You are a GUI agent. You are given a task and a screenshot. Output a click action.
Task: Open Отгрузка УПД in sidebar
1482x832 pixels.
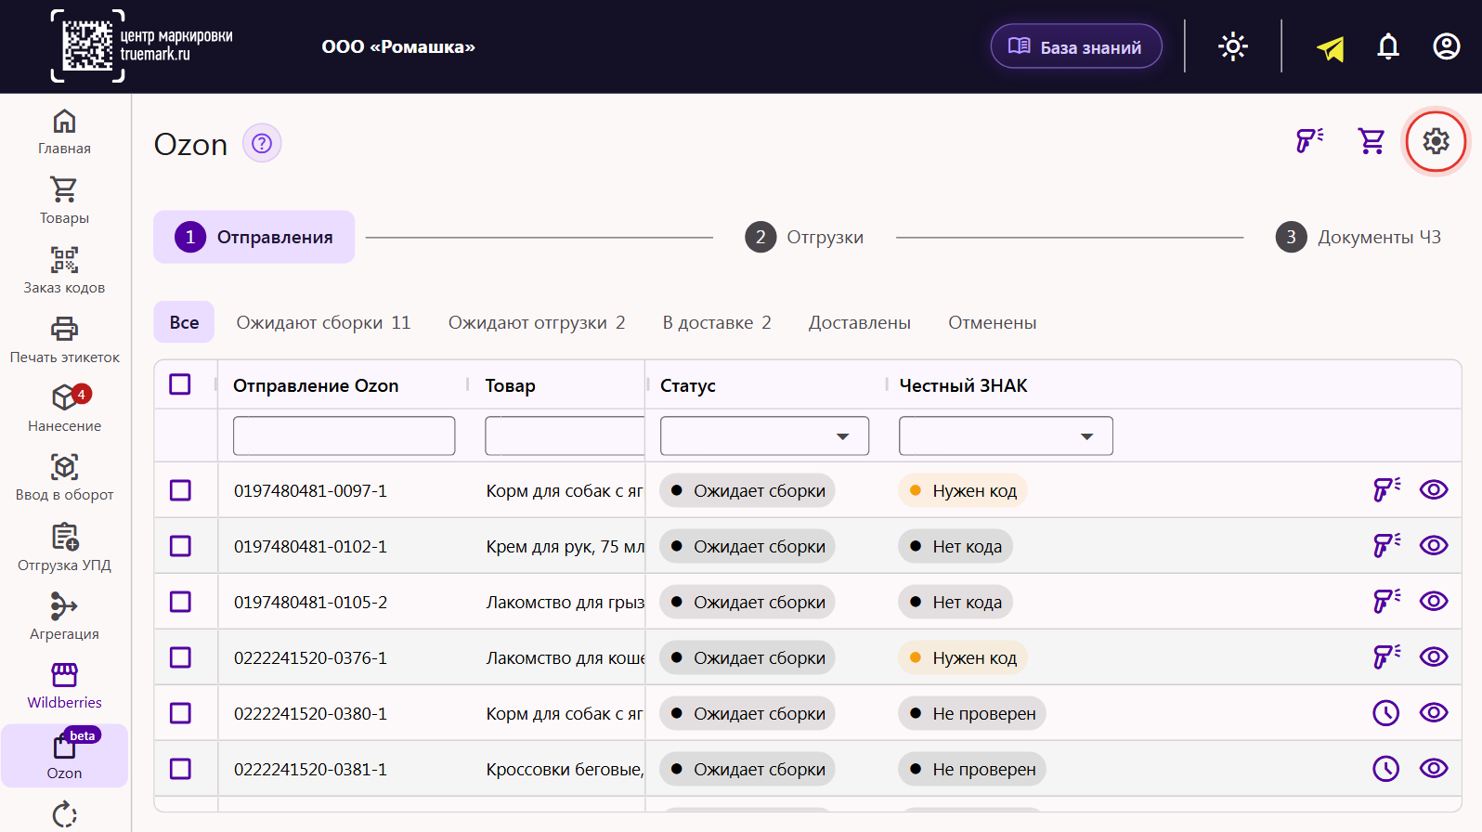tap(64, 548)
